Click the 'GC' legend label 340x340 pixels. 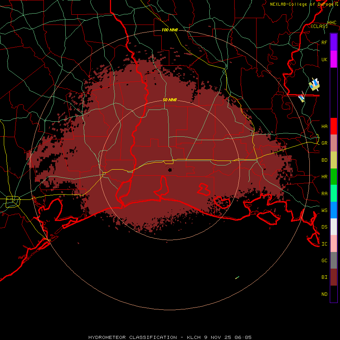tap(325, 260)
